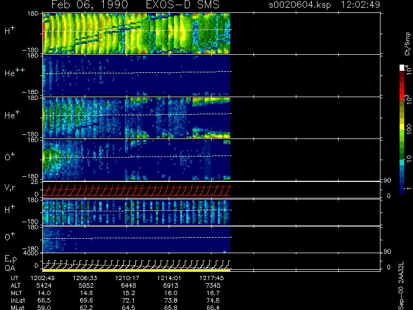Click the ALT value 6448
Viewport: 413px width, 310px height.
pyautogui.click(x=129, y=286)
